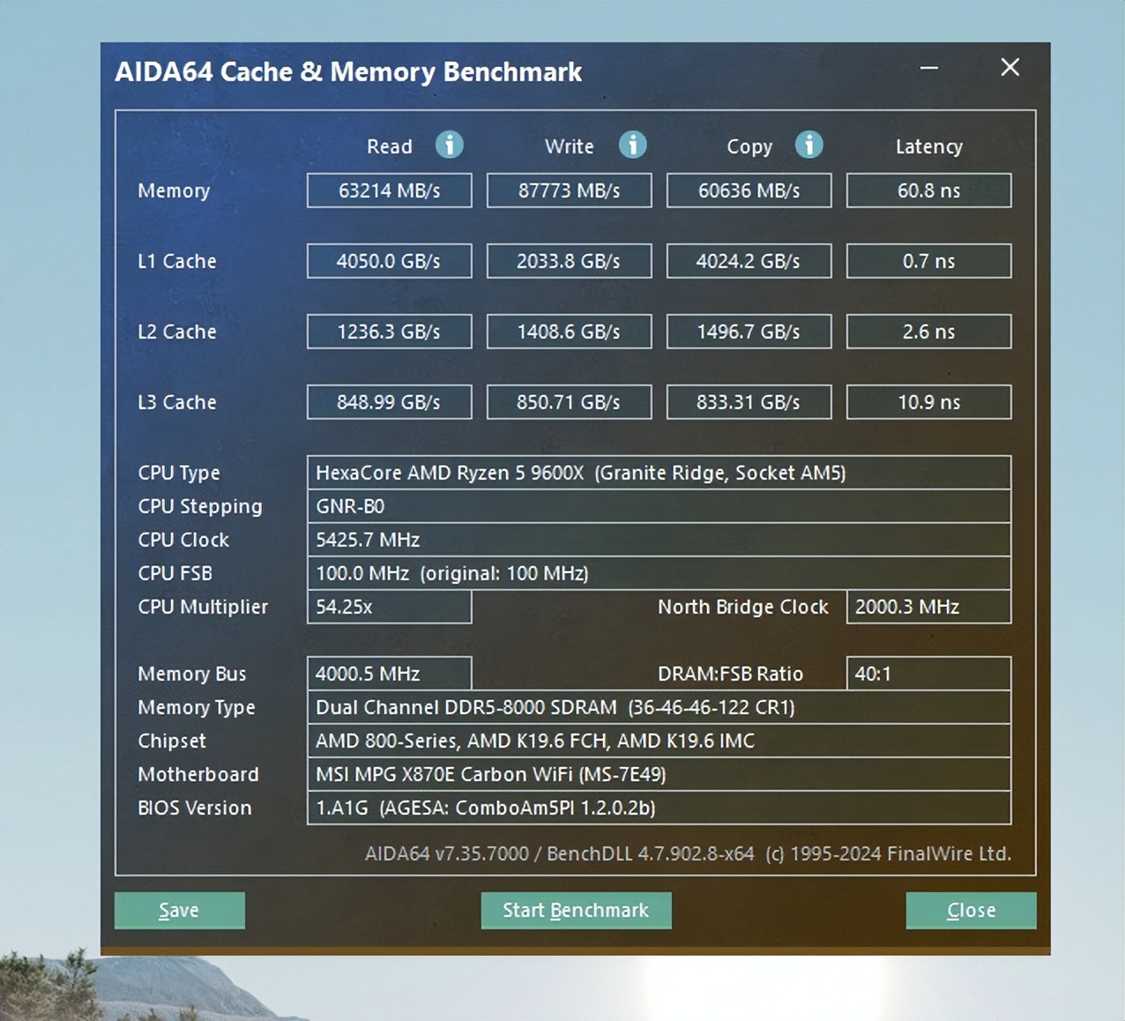The width and height of the screenshot is (1125, 1021).
Task: Click the AIDA64 Cache & Memory Benchmark title
Action: (x=348, y=71)
